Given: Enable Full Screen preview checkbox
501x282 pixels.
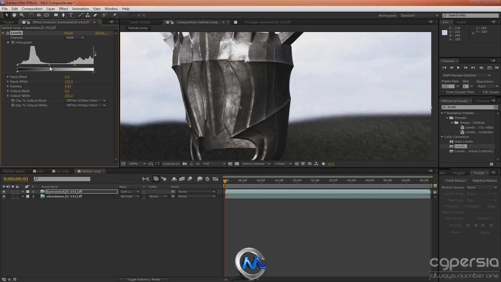Looking at the screenshot, I should tap(480, 92).
